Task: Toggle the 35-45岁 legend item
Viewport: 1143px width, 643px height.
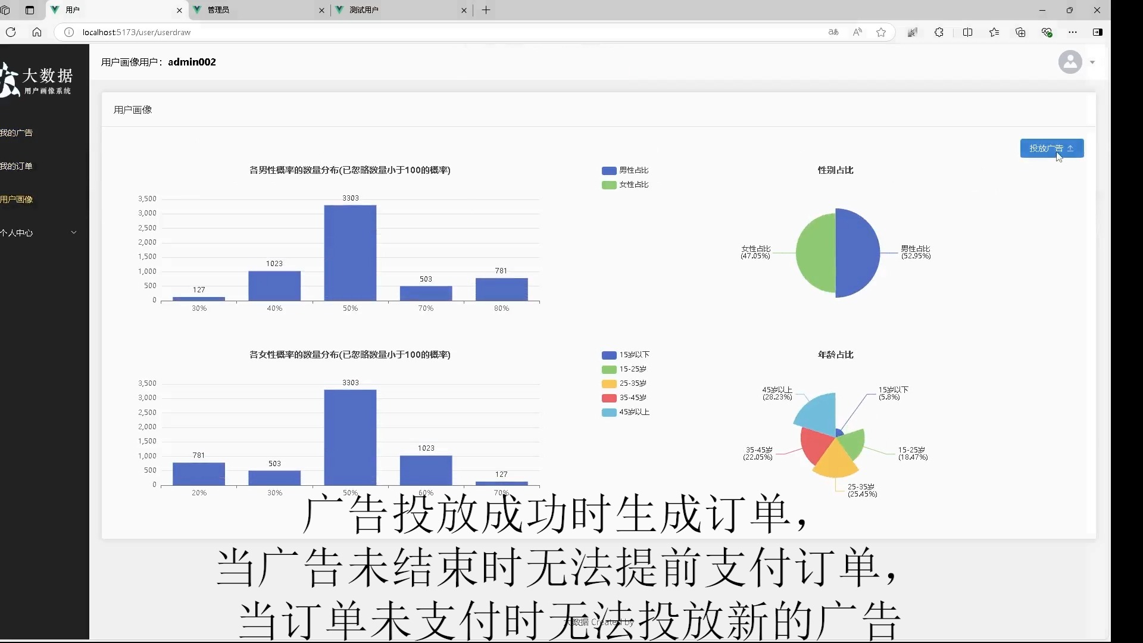Action: click(x=624, y=398)
